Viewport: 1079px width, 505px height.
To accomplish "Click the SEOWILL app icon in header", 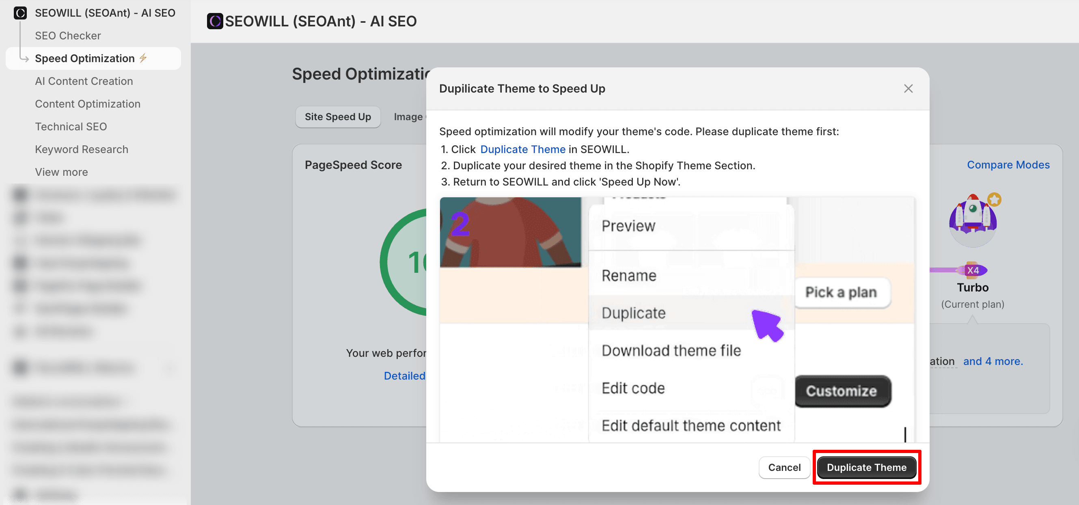I will pos(215,21).
